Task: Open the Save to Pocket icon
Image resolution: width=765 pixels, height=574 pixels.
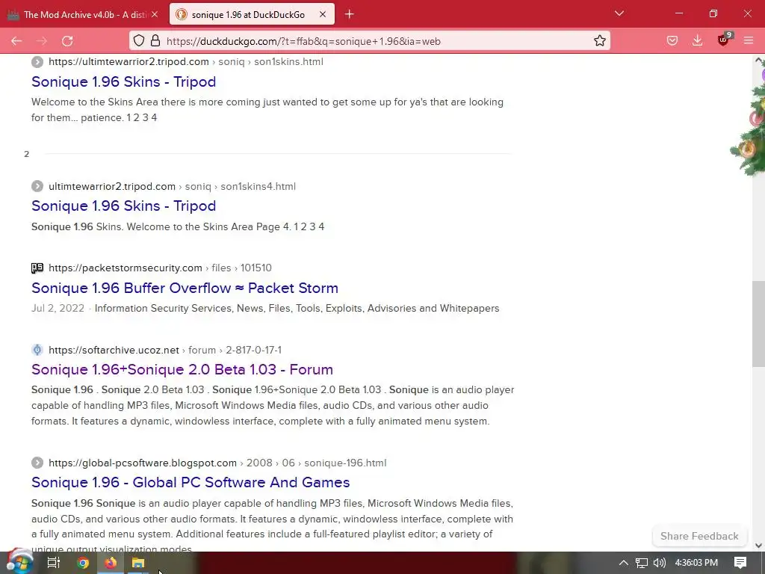Action: coord(672,41)
